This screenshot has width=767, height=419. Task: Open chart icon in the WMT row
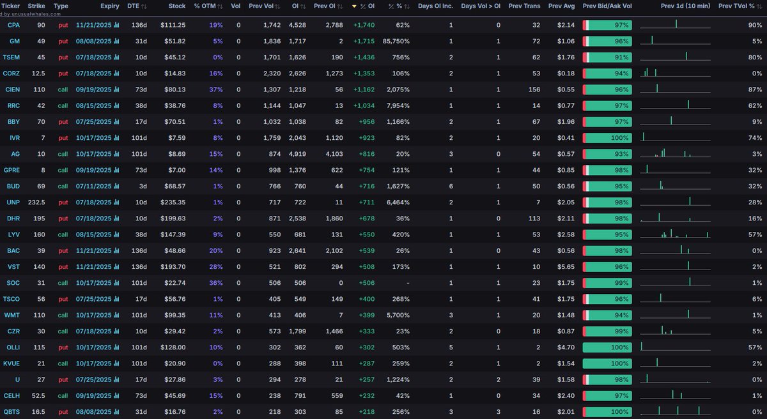(x=116, y=315)
